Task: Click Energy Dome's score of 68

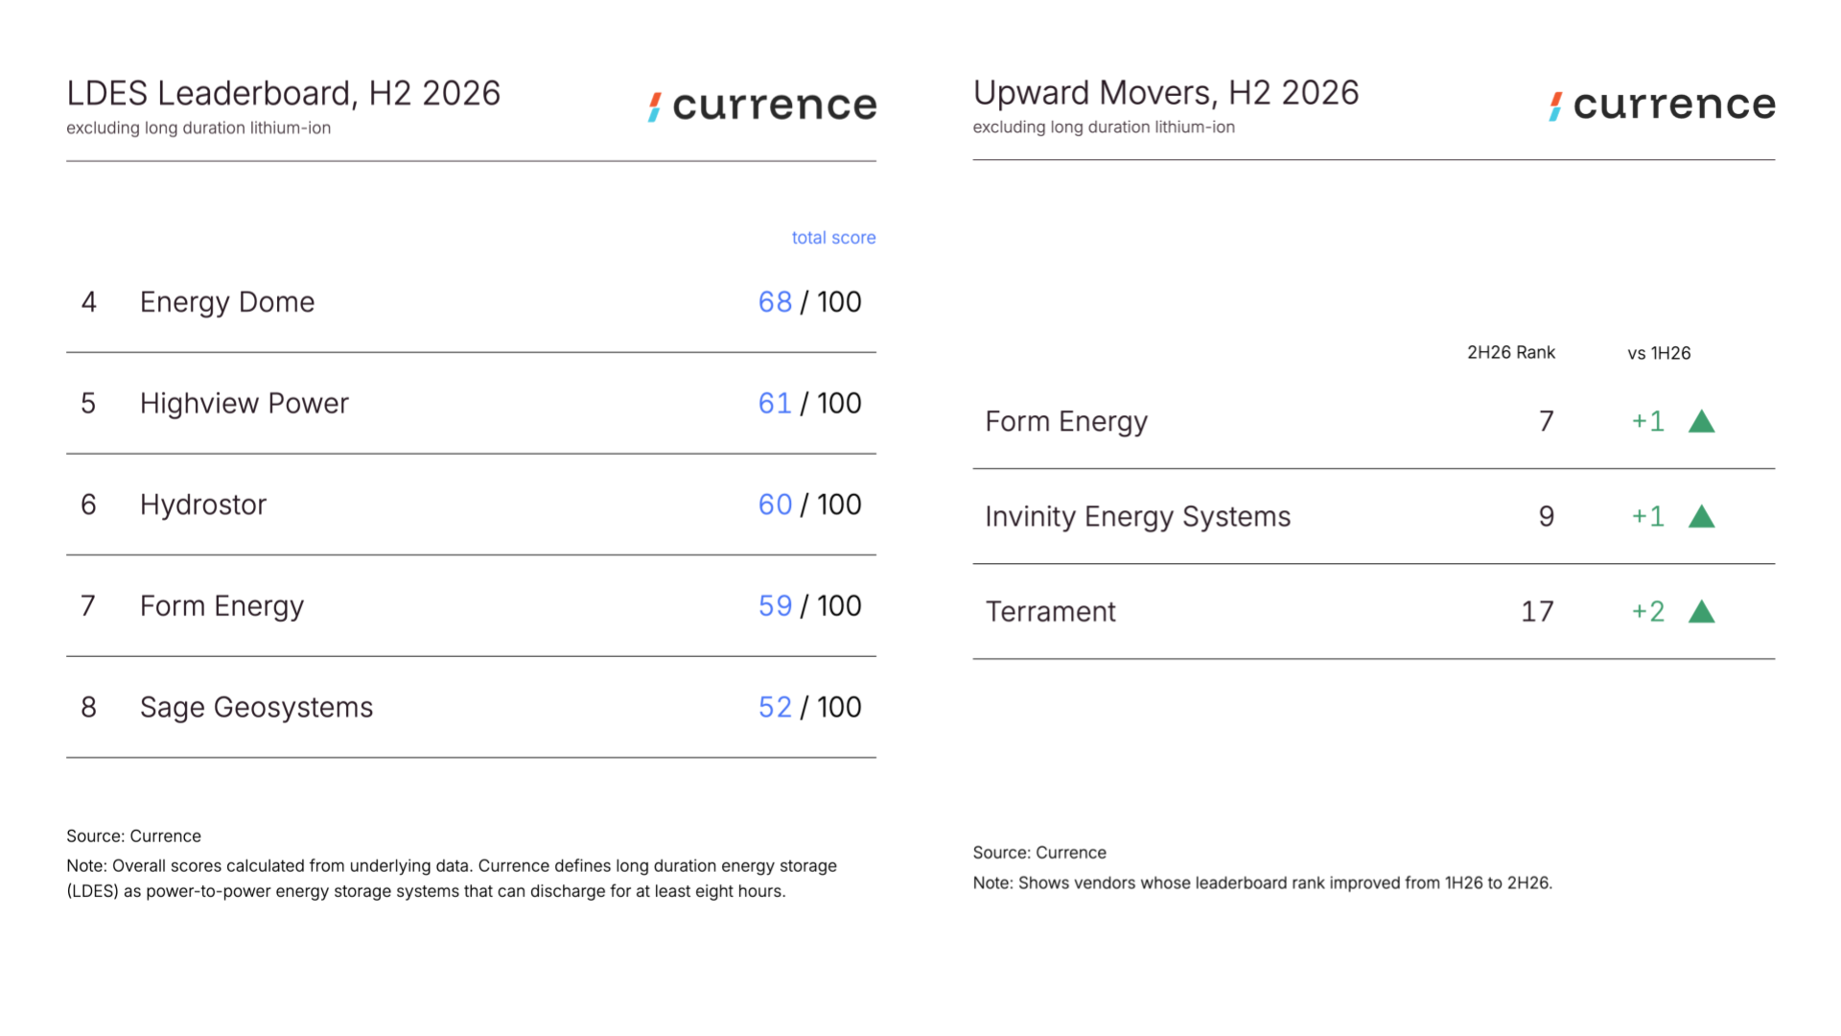Action: coord(775,302)
